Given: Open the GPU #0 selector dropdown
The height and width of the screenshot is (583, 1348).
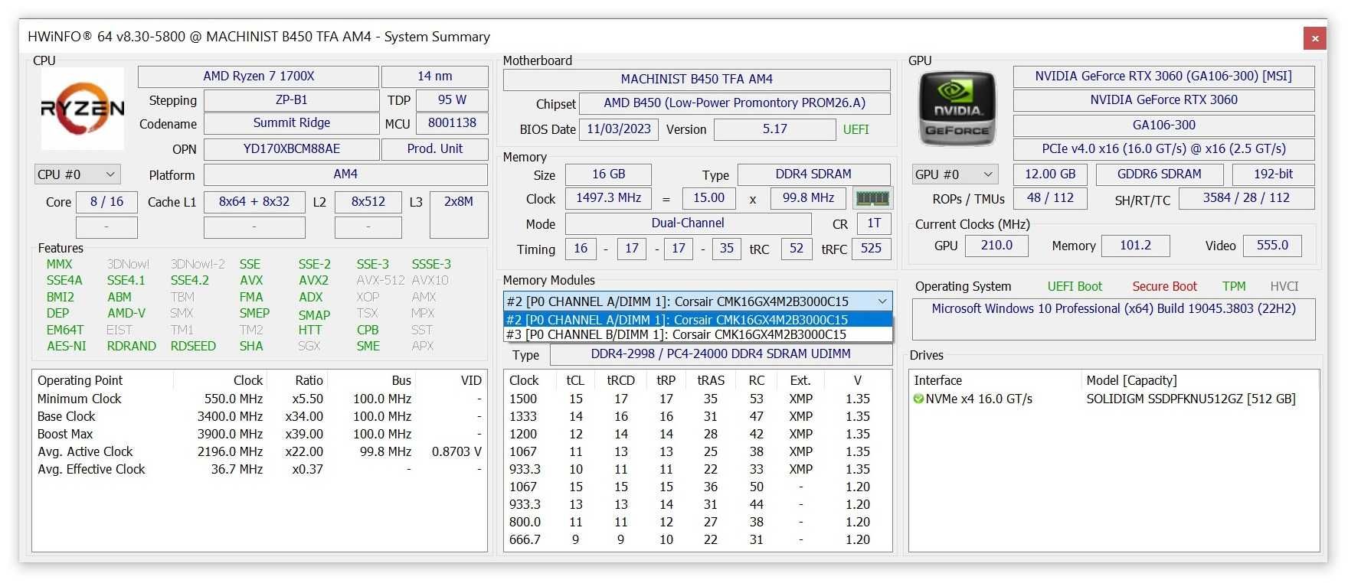Looking at the screenshot, I should pos(955,174).
